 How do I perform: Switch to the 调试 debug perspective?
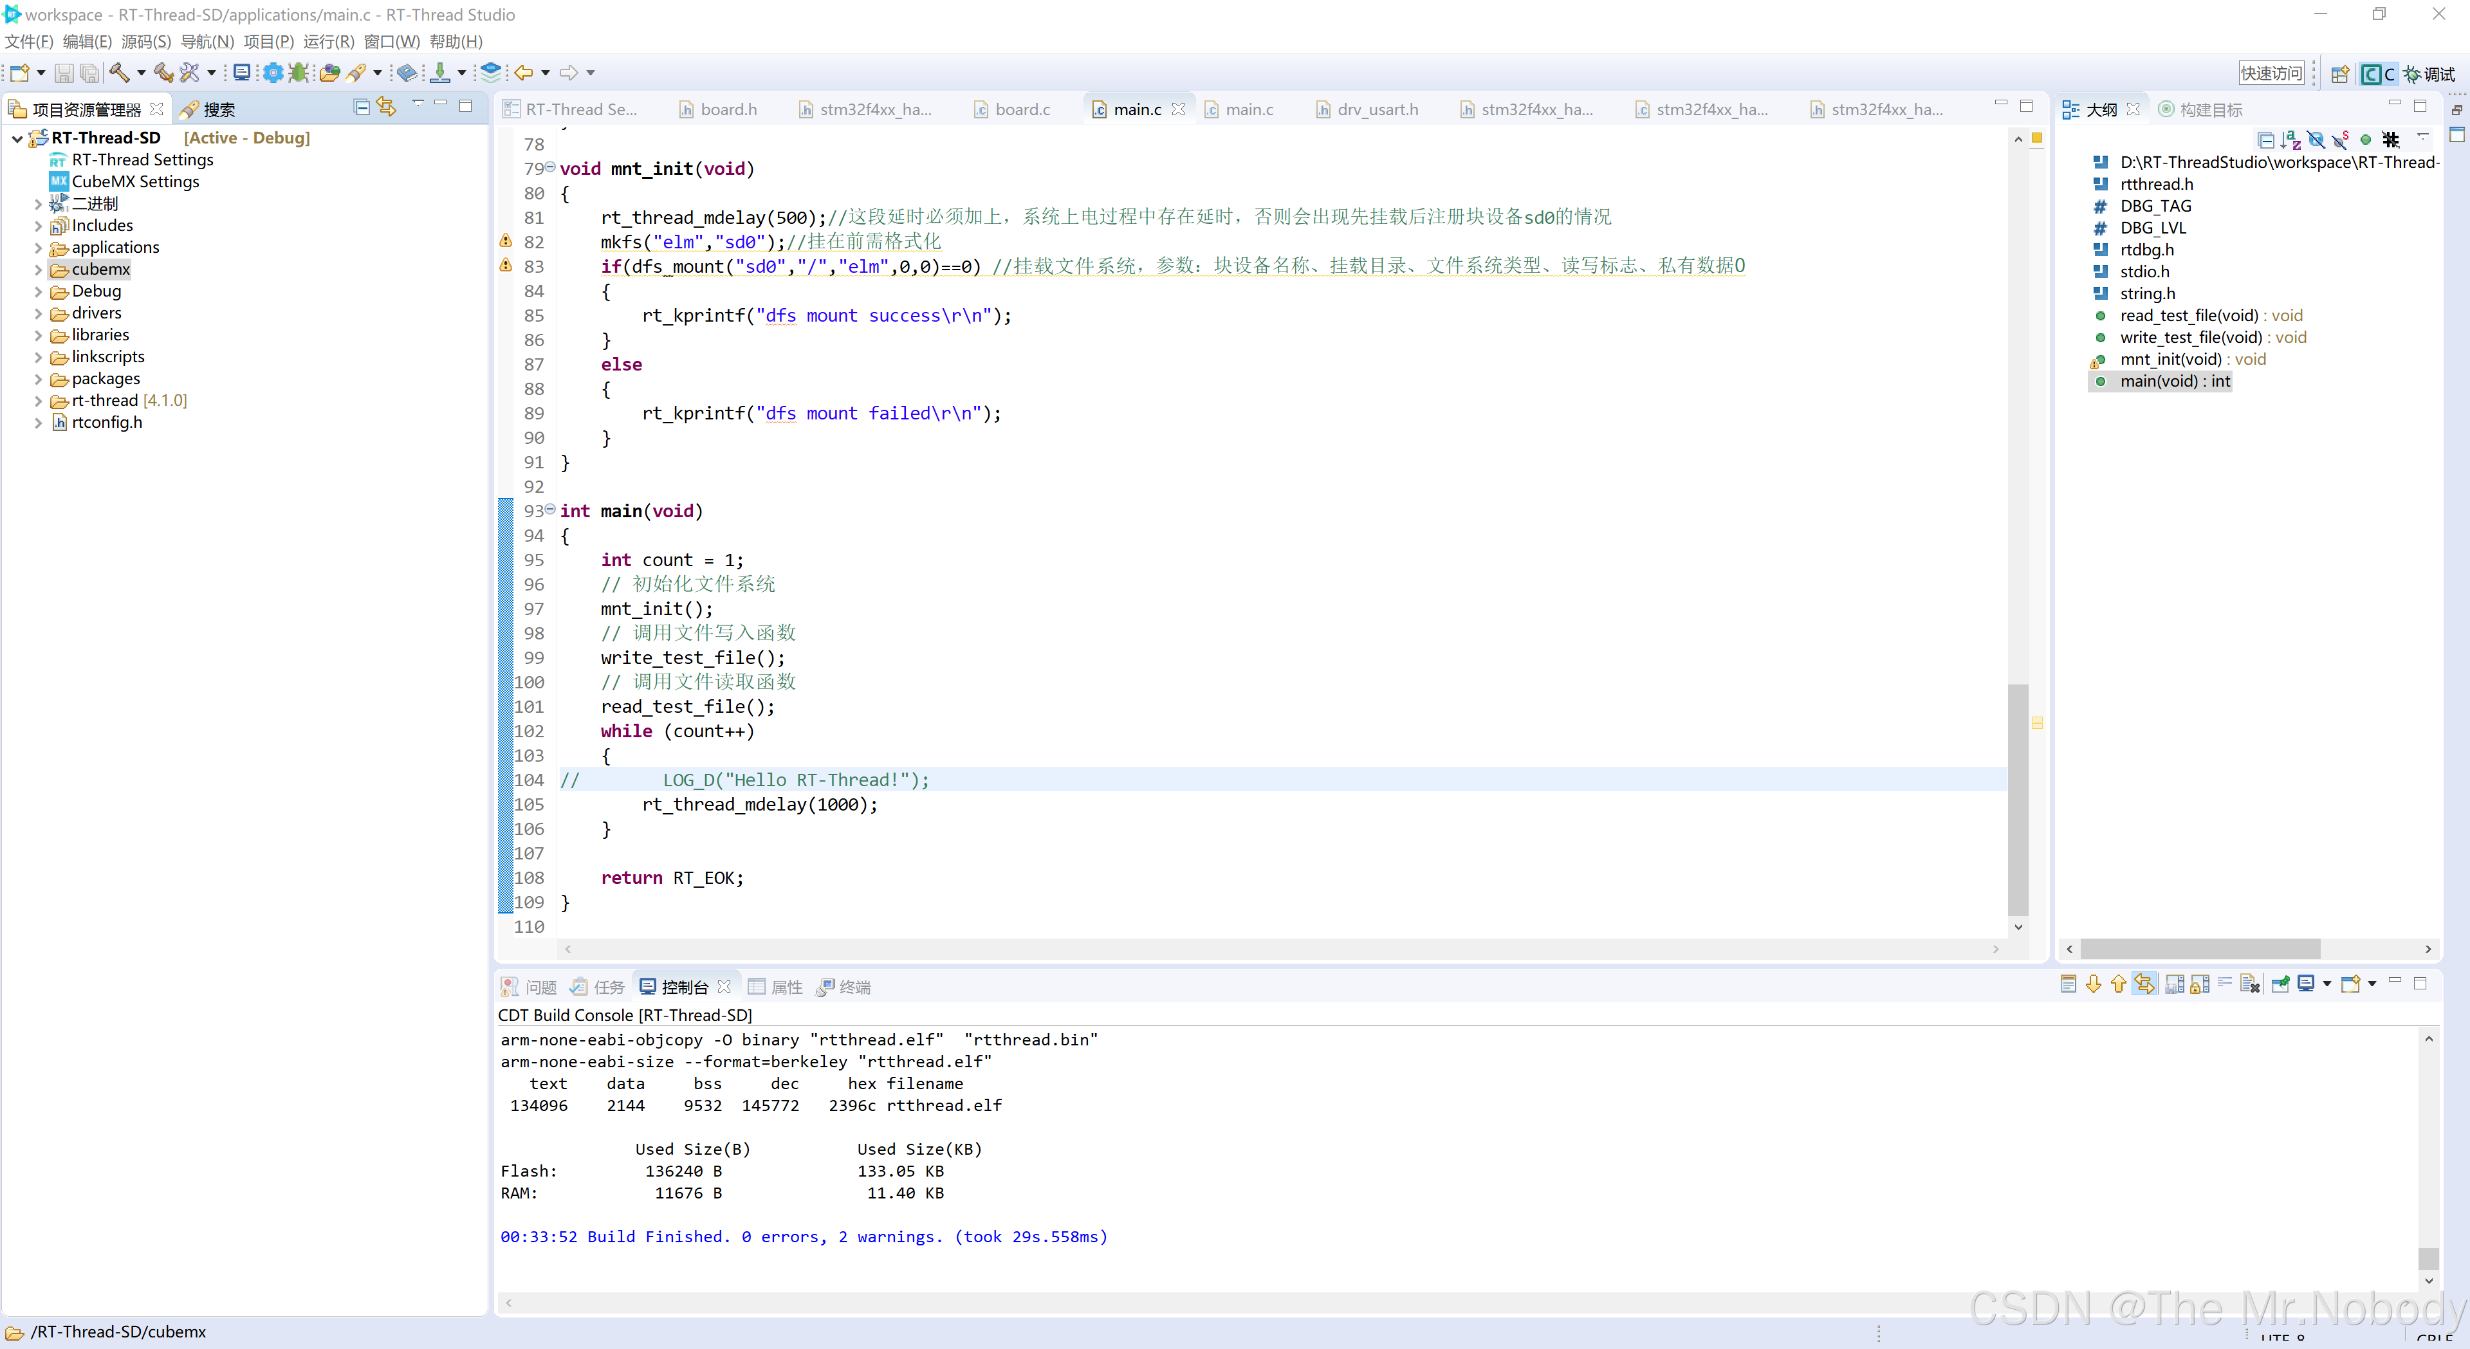pyautogui.click(x=2428, y=74)
